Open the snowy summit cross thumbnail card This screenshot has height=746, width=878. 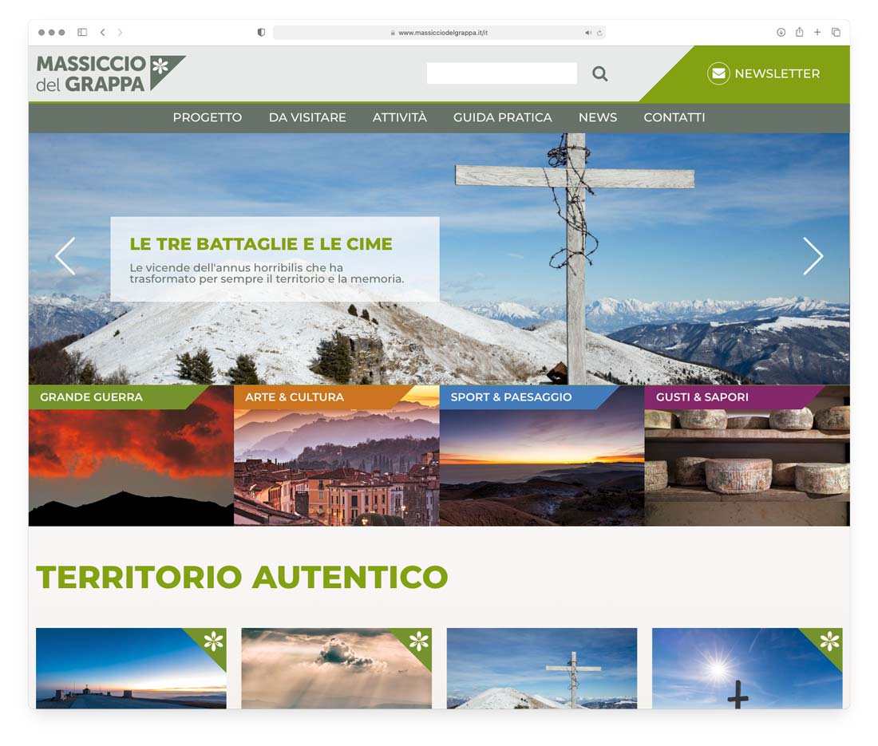(x=542, y=669)
